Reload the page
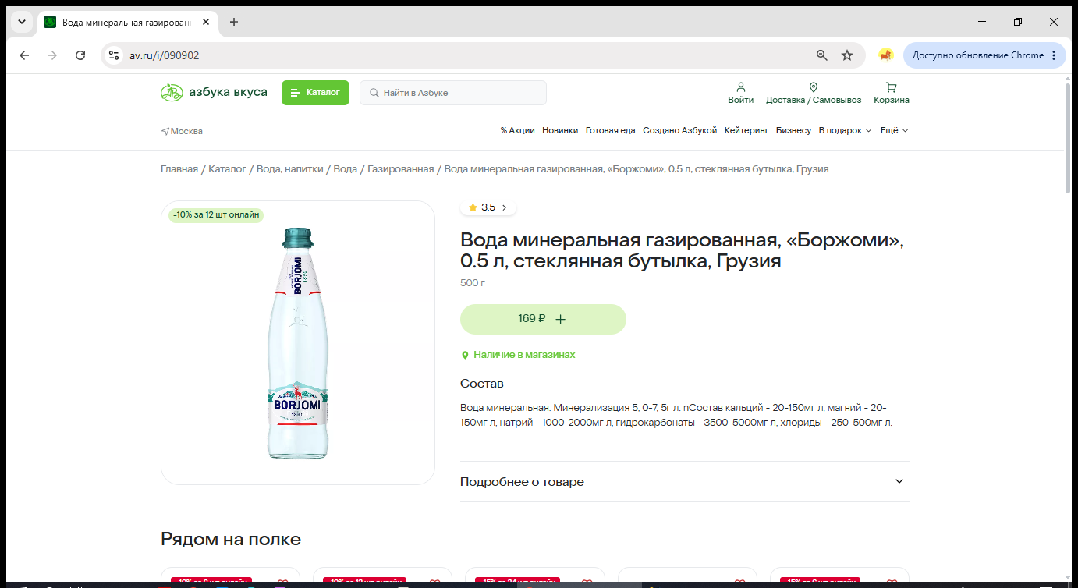Image resolution: width=1078 pixels, height=588 pixels. click(x=80, y=55)
